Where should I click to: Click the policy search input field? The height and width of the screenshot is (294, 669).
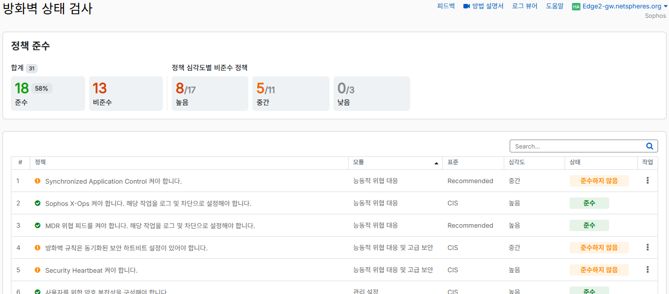(577, 146)
